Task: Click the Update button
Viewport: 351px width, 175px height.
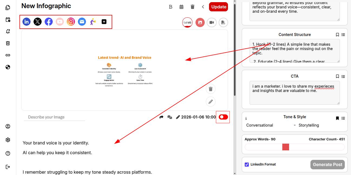Action: (218, 7)
